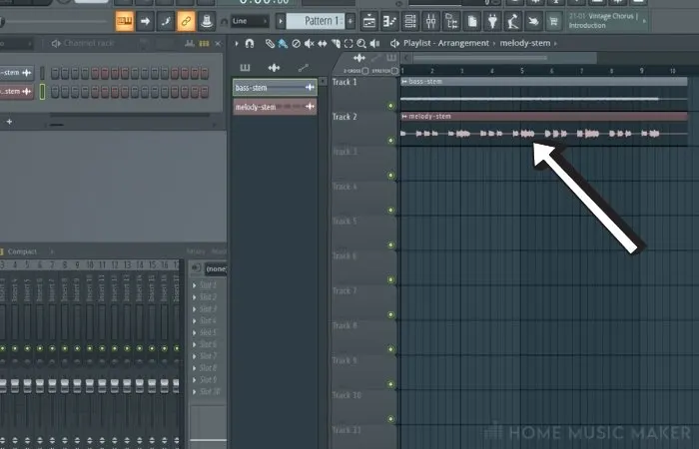Open the Mixer view icon
The width and height of the screenshot is (699, 449).
[x=430, y=21]
